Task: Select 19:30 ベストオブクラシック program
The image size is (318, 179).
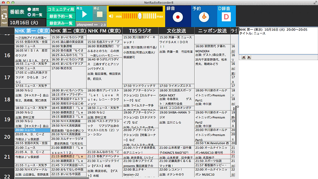Action: point(104,134)
